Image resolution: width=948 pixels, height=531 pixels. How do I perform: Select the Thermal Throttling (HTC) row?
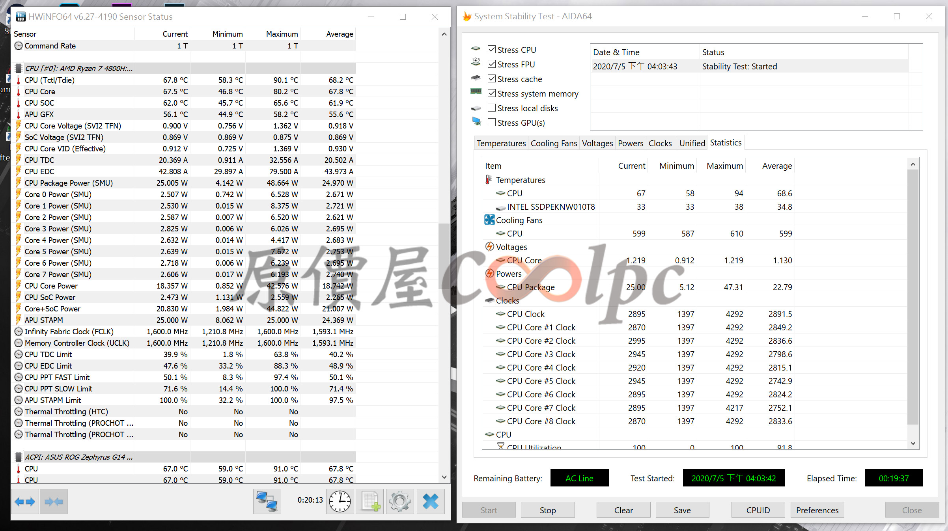click(184, 412)
